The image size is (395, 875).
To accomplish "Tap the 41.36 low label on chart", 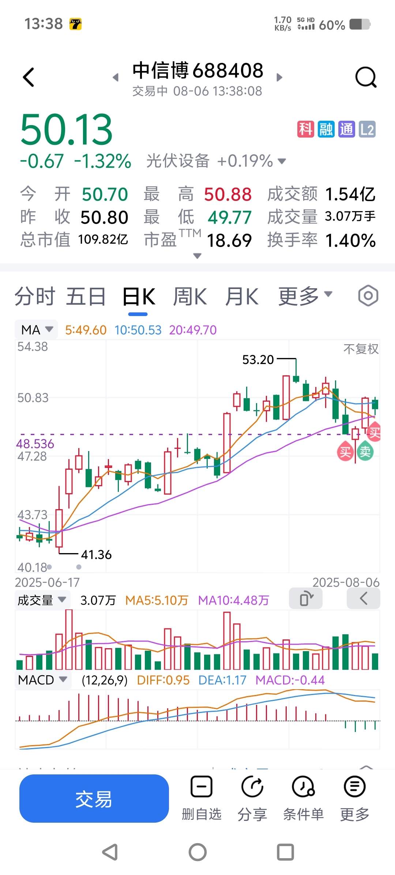I will pyautogui.click(x=96, y=555).
